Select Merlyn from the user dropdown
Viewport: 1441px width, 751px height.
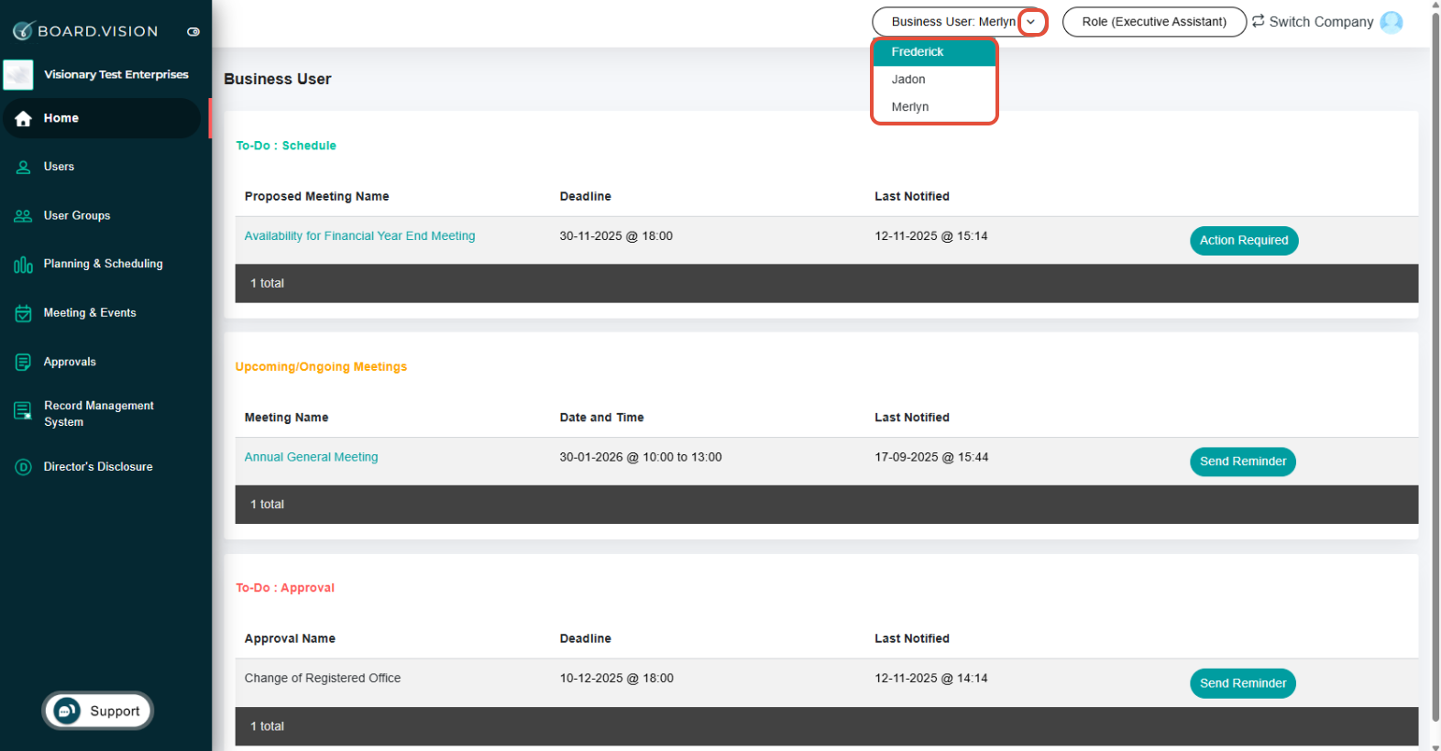[x=934, y=107]
